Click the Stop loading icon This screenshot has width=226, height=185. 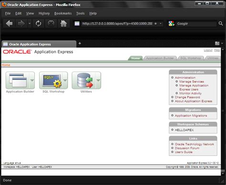(x=51, y=23)
